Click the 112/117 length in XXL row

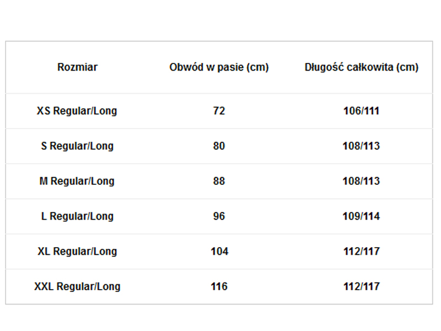tap(361, 287)
